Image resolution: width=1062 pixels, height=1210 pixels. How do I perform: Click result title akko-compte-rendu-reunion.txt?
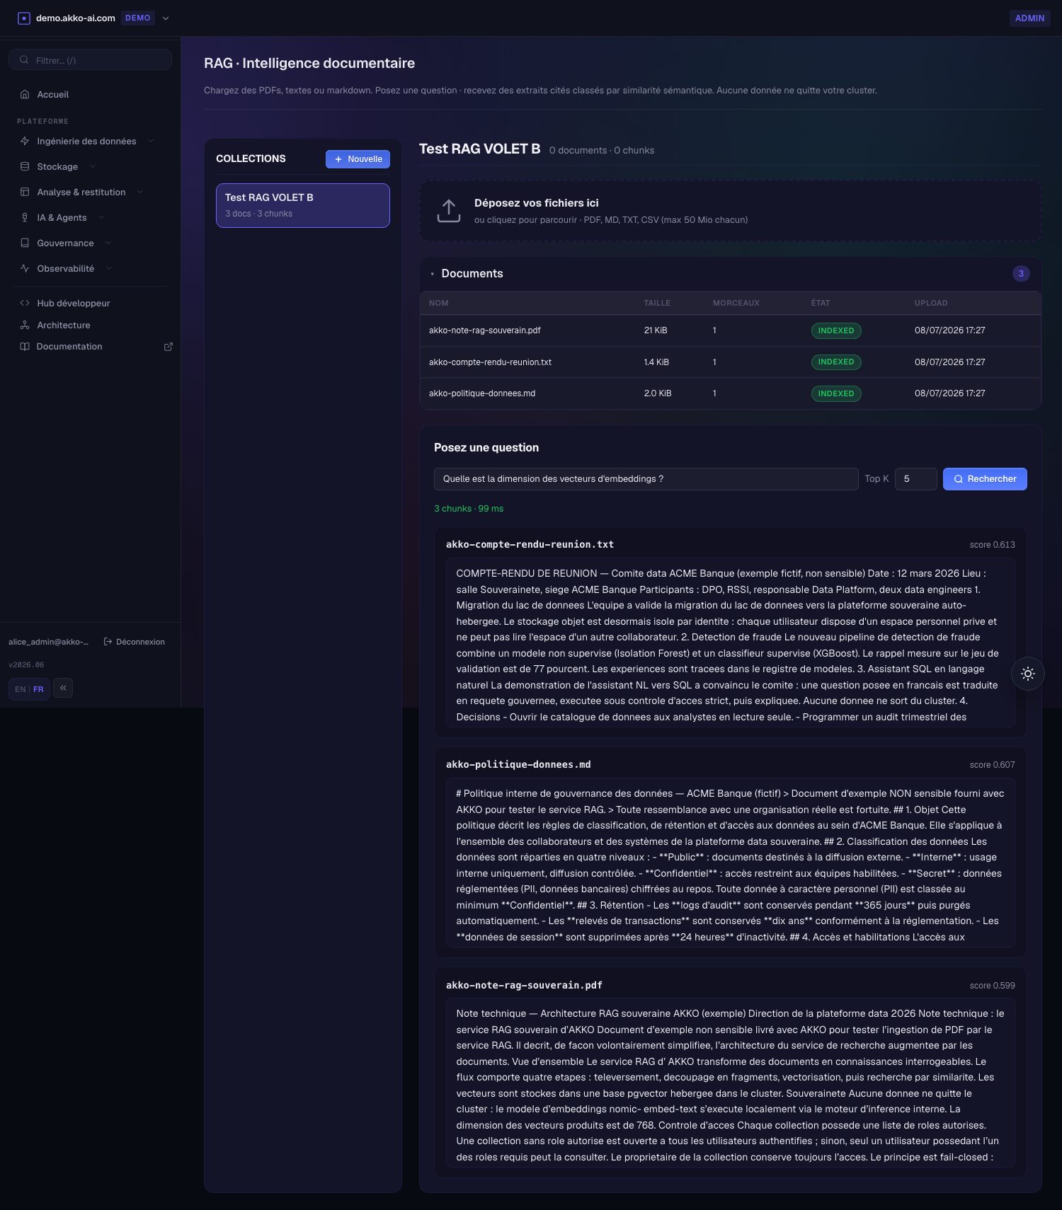[x=530, y=544]
